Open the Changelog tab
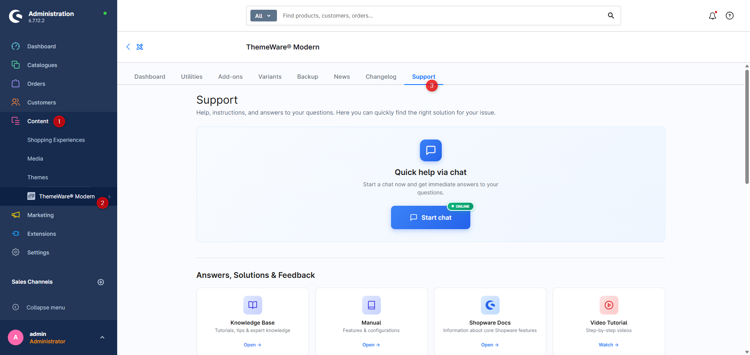 (x=381, y=77)
